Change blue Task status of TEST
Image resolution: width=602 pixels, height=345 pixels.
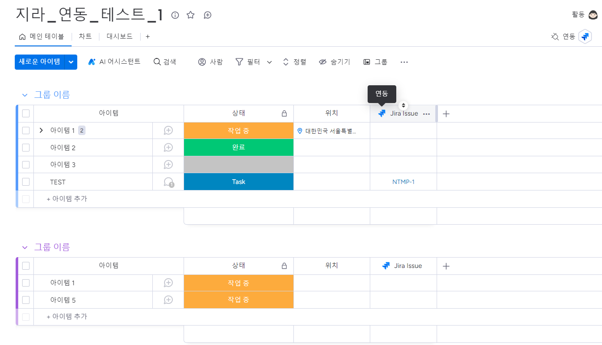click(239, 182)
